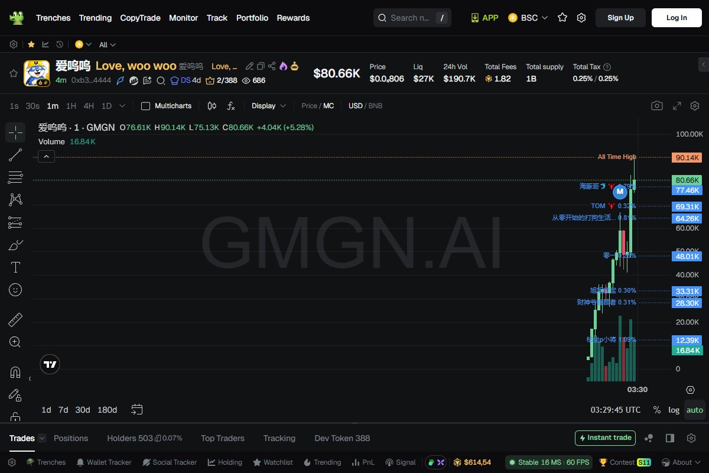Open the Display dropdown
This screenshot has height=473, width=709.
(269, 106)
